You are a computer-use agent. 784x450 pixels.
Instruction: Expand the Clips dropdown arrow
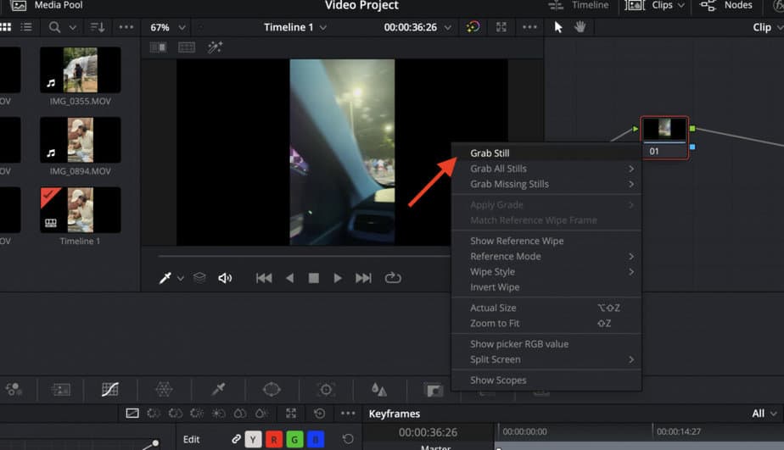tap(681, 5)
